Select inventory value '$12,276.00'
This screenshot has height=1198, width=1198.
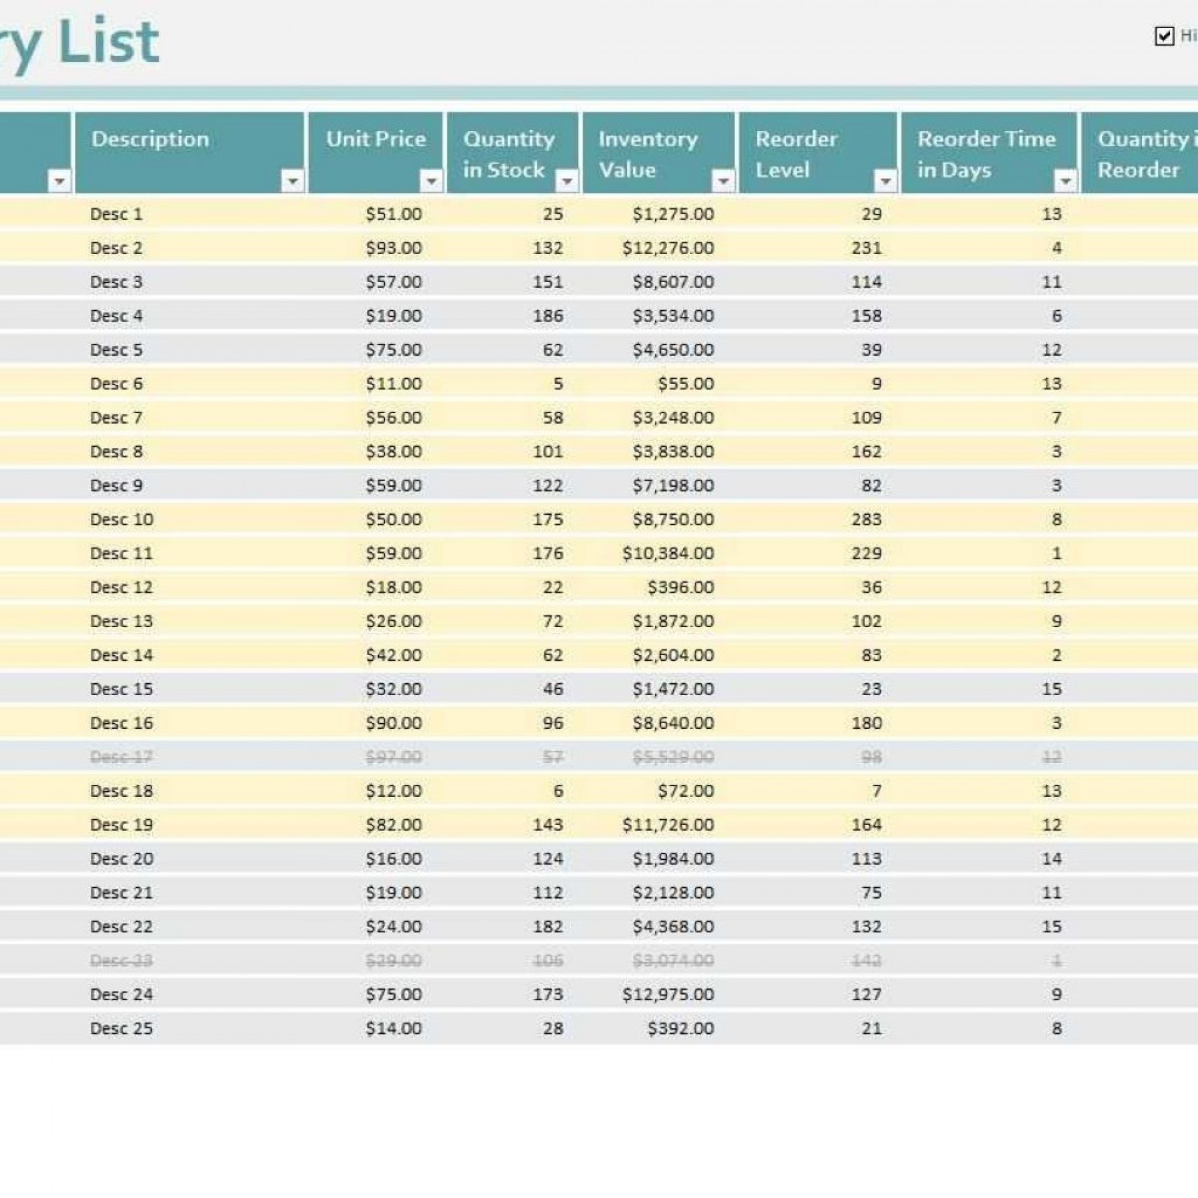(x=668, y=248)
